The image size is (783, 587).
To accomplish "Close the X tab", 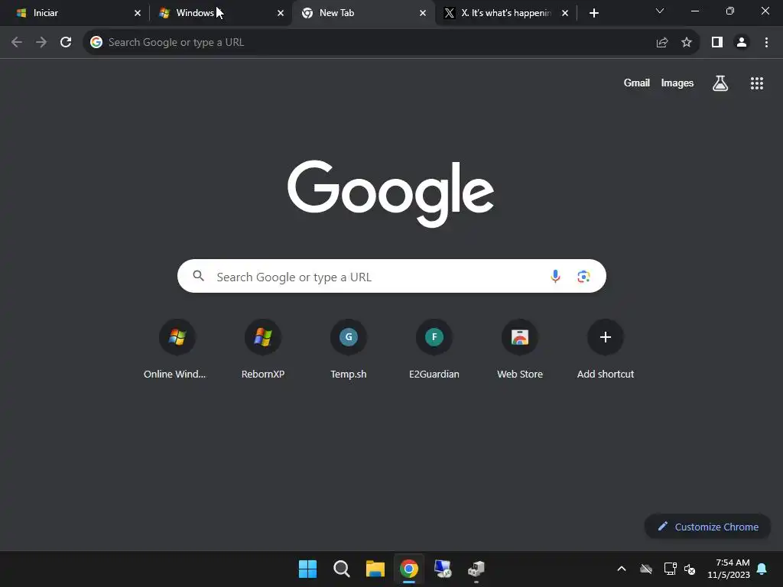I will [565, 13].
